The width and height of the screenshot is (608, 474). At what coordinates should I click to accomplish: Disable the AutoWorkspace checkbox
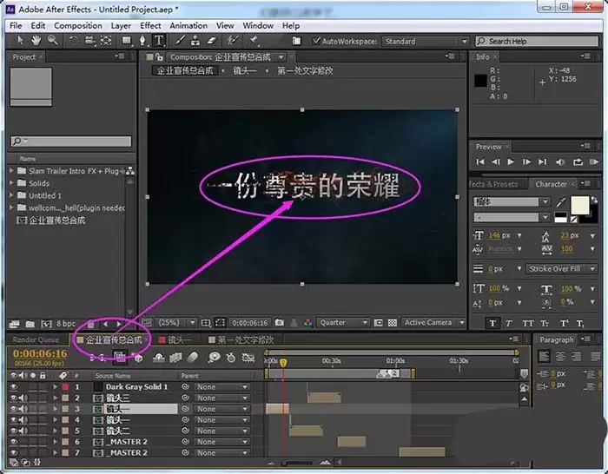coord(316,41)
